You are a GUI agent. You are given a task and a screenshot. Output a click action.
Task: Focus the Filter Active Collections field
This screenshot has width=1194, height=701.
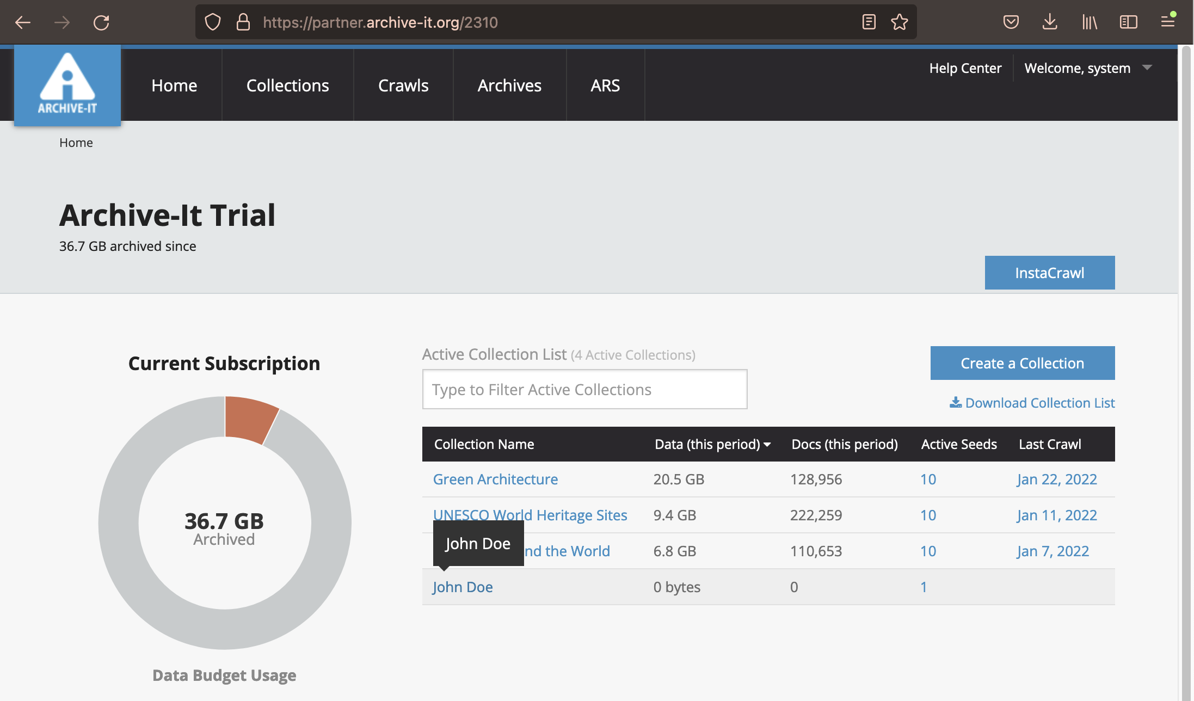pyautogui.click(x=584, y=390)
